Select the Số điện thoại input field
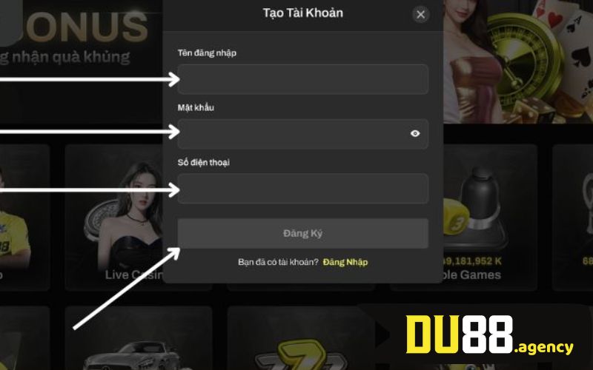593x370 pixels. pos(303,189)
